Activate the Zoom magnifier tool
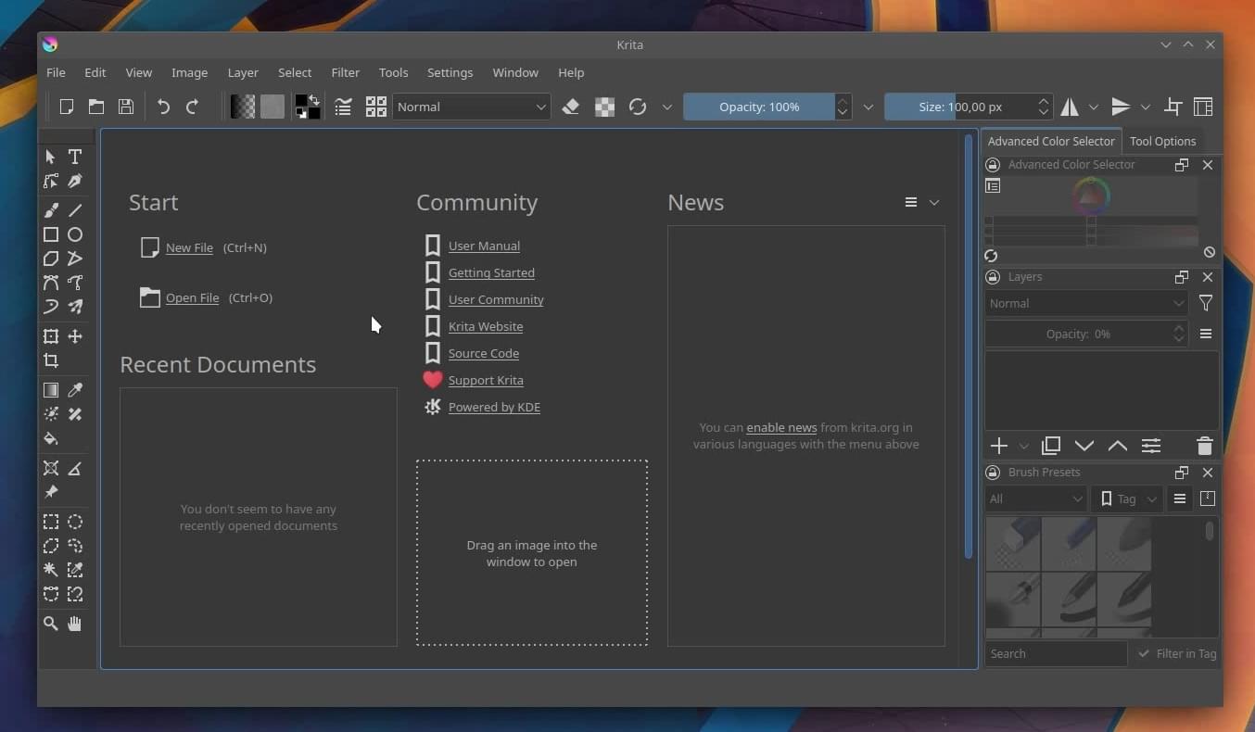This screenshot has height=732, width=1255. click(x=51, y=624)
